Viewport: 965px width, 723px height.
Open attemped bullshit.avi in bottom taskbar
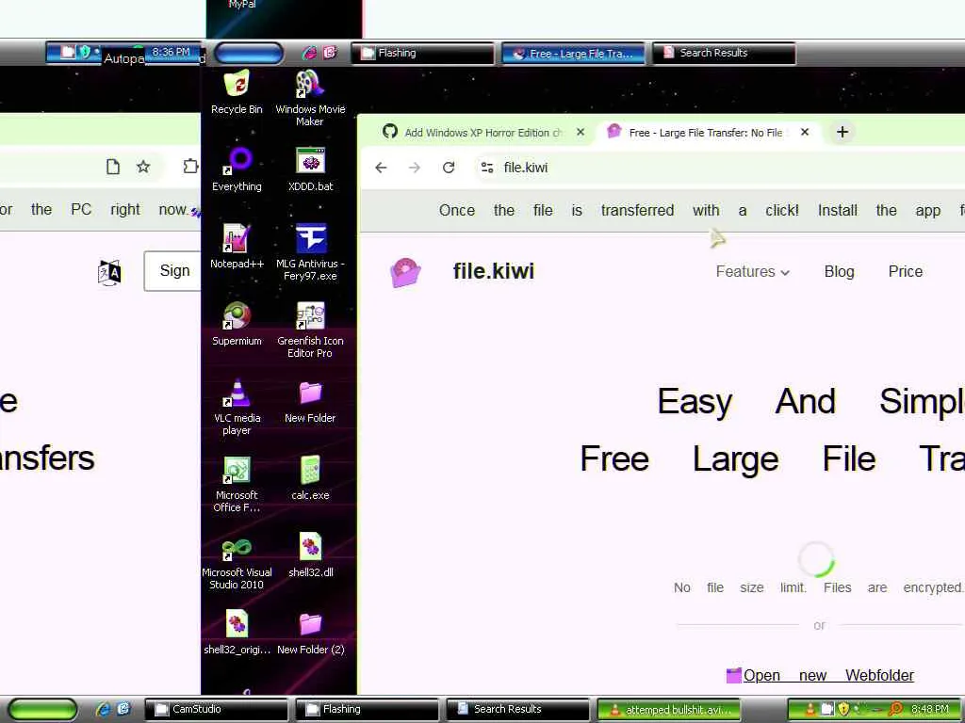pyautogui.click(x=668, y=710)
